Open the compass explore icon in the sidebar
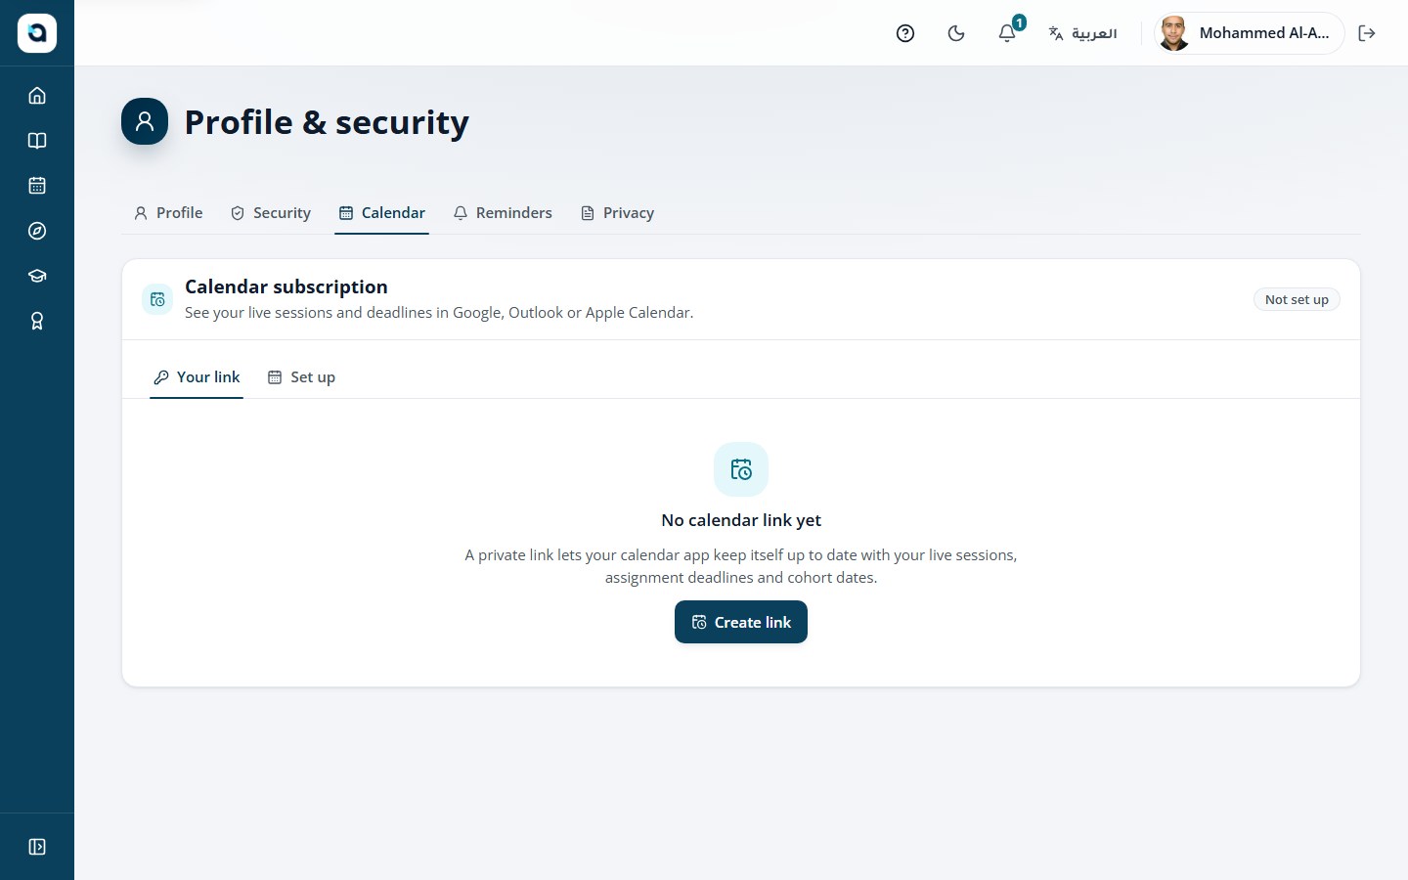1408x880 pixels. (37, 231)
